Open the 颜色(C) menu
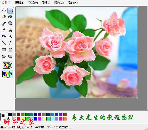The width and height of the screenshot is (148, 130). (59, 3)
